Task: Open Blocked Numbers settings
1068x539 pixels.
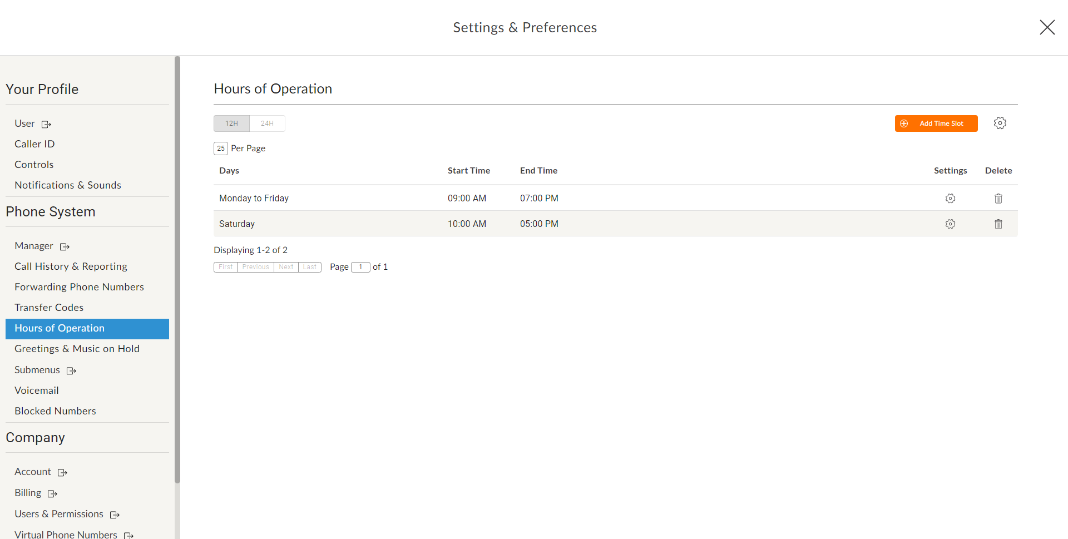Action: tap(55, 411)
